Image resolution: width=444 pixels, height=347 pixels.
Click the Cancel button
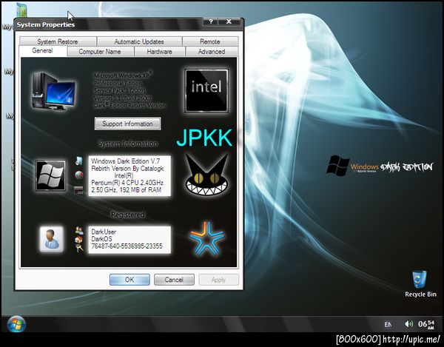tap(174, 280)
